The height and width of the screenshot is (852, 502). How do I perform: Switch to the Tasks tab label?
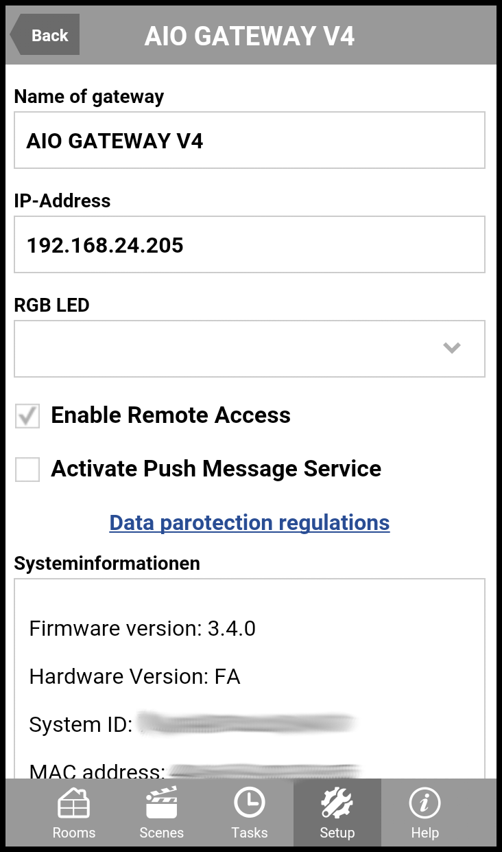(x=249, y=833)
